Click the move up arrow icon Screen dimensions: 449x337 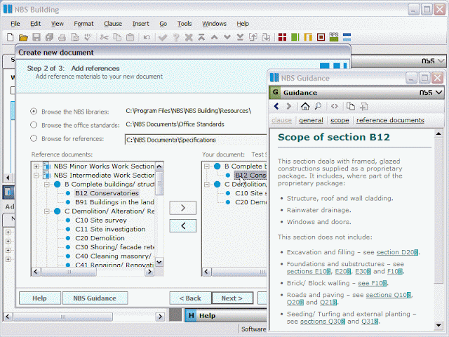(x=214, y=37)
